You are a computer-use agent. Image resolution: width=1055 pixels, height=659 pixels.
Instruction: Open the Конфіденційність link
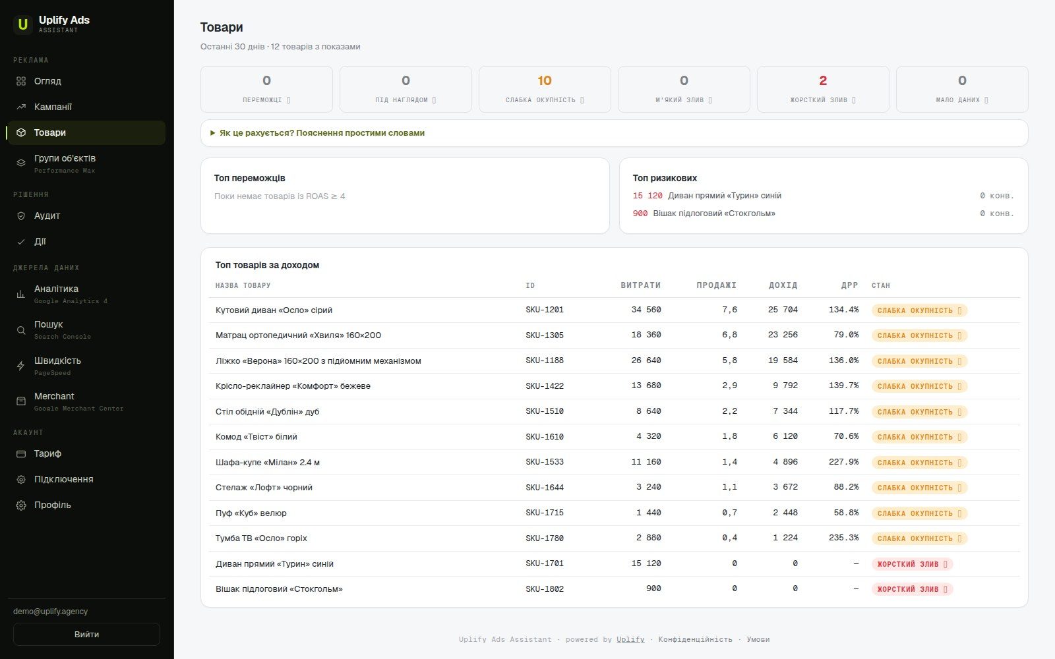(695, 639)
